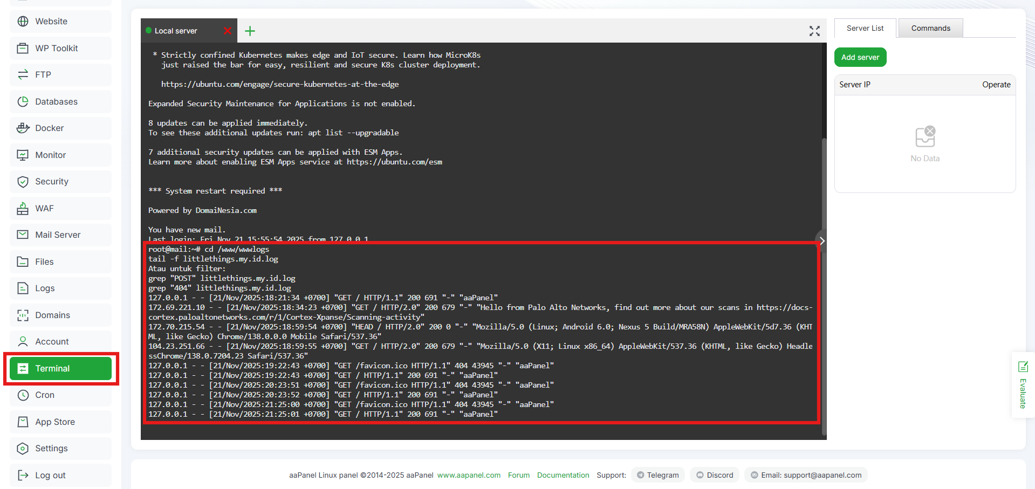The width and height of the screenshot is (1035, 489).
Task: Close the Local server terminal tab
Action: 228,31
